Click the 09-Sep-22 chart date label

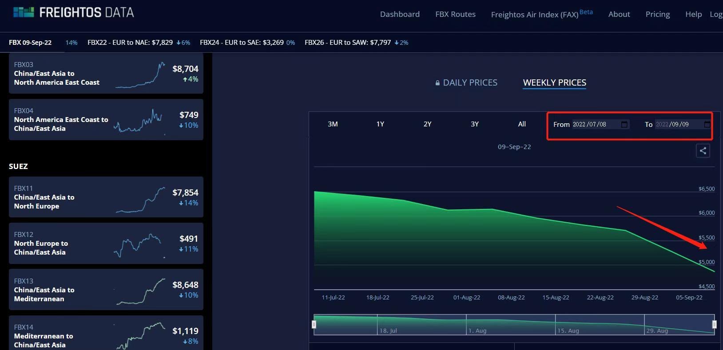coord(514,147)
